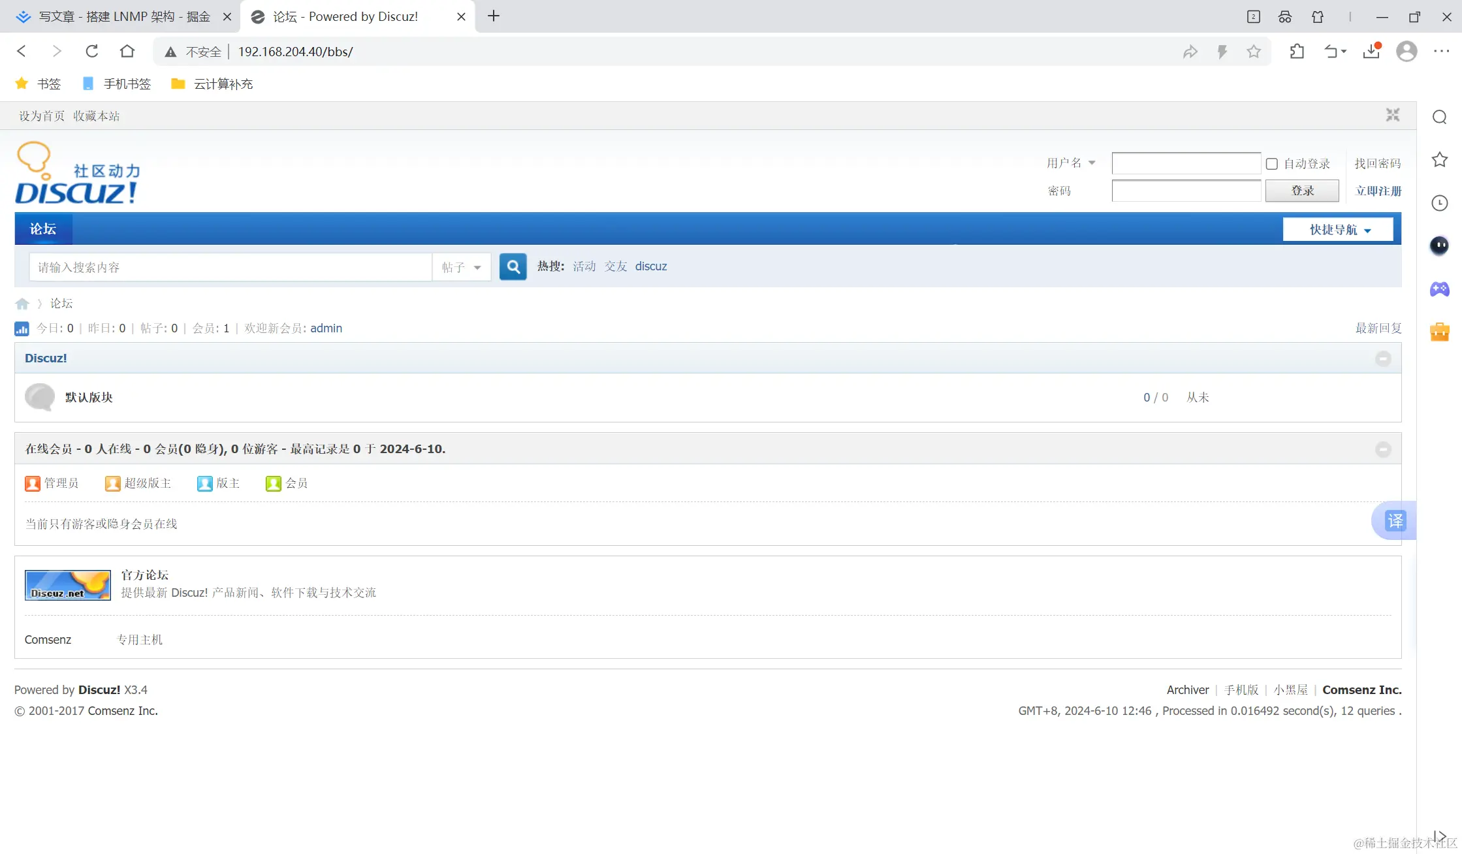Open sidebar history clock
1462x854 pixels.
click(1440, 203)
